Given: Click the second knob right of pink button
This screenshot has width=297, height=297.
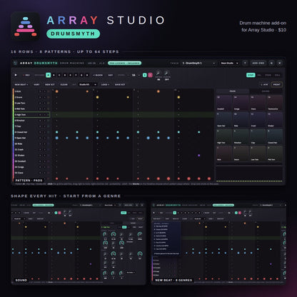Looking at the screenshot, I should pyautogui.click(x=166, y=74).
